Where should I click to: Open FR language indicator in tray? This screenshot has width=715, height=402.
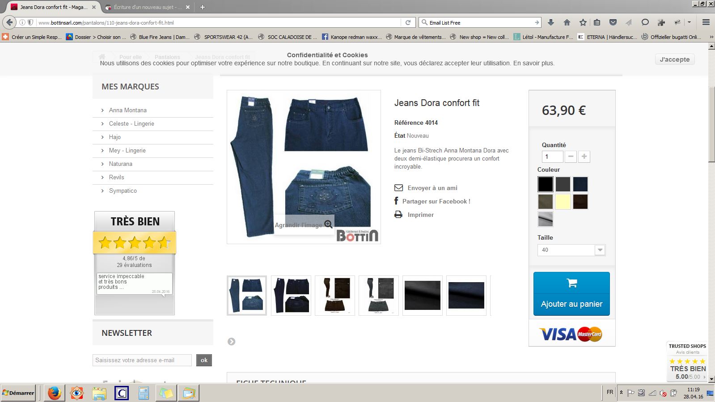(610, 392)
